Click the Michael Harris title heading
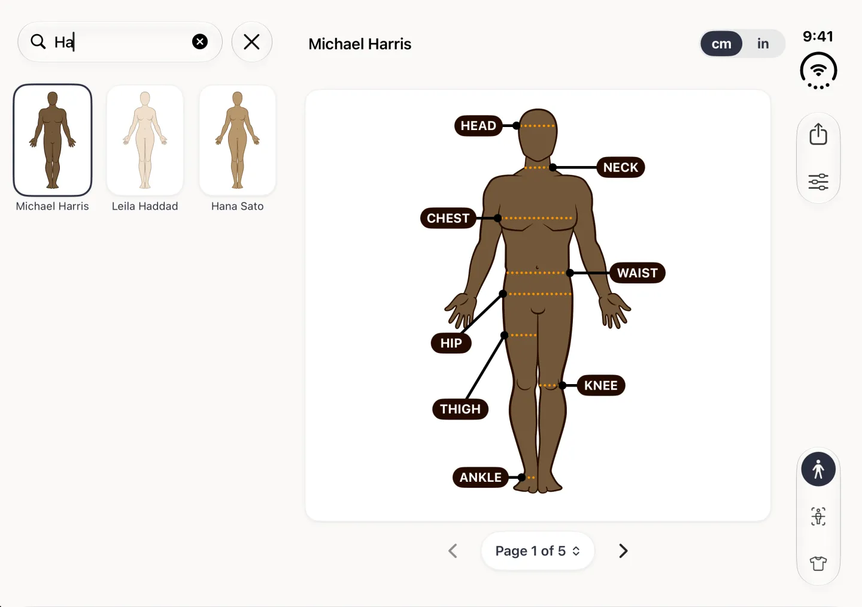 pyautogui.click(x=360, y=44)
